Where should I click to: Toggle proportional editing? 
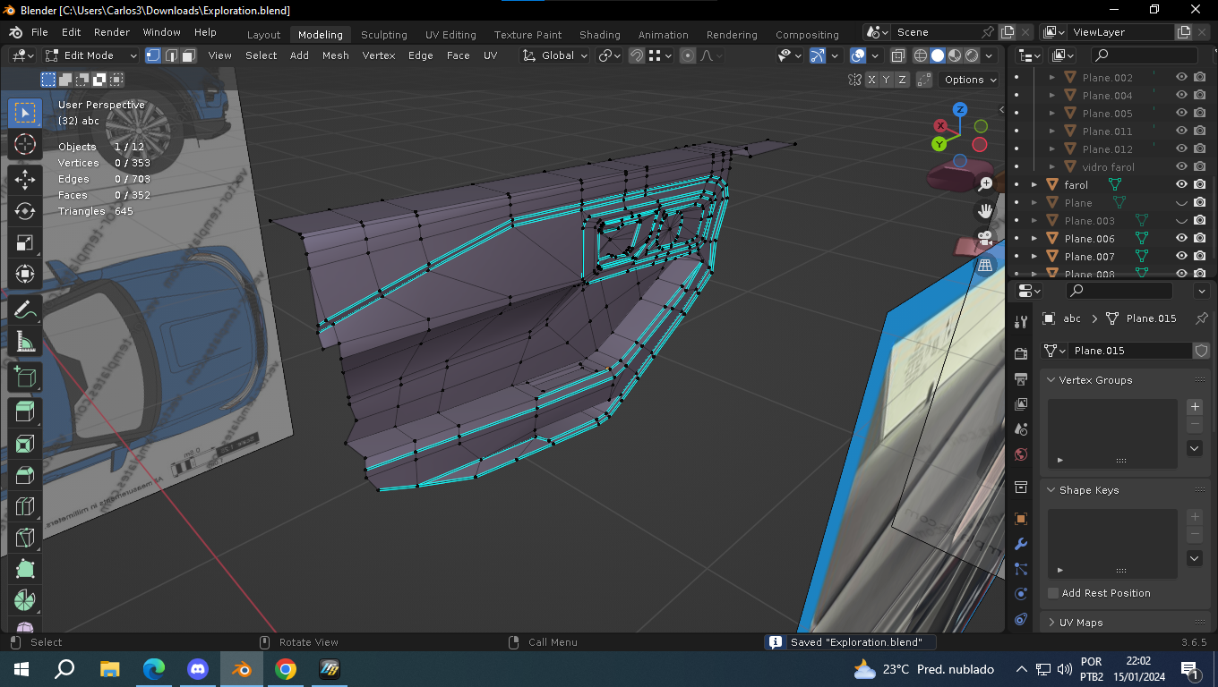tap(688, 55)
